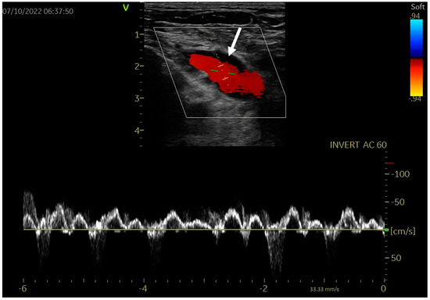Select the green Doppler sample gate line

tap(223, 73)
